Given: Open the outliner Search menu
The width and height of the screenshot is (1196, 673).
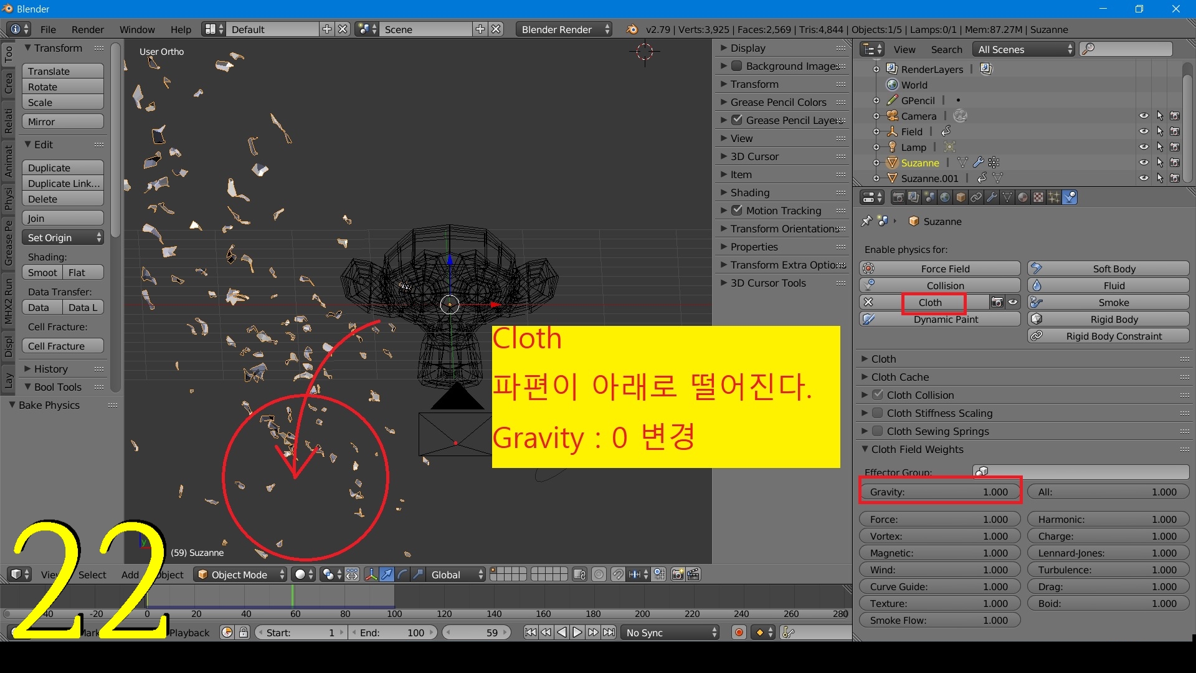Looking at the screenshot, I should click(946, 49).
